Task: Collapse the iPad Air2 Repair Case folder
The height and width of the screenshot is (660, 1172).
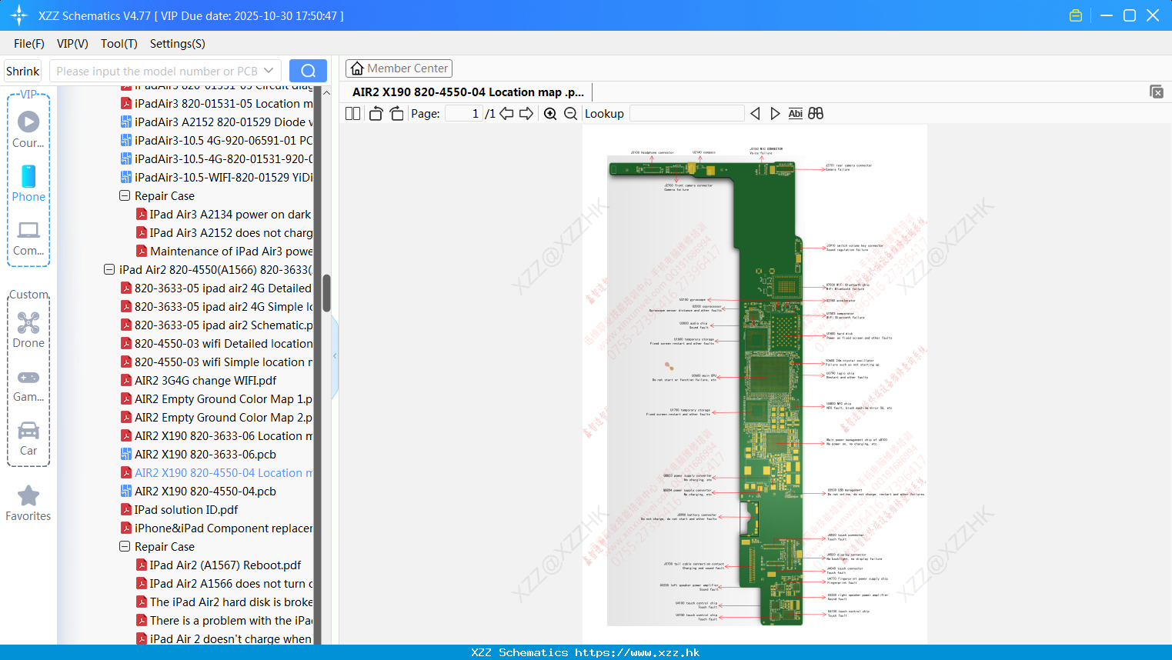Action: [125, 547]
